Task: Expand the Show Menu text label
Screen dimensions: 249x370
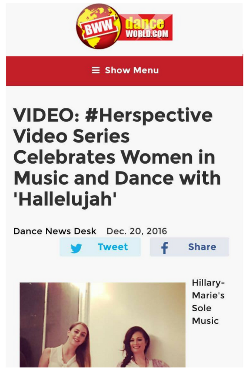Action: (x=132, y=70)
